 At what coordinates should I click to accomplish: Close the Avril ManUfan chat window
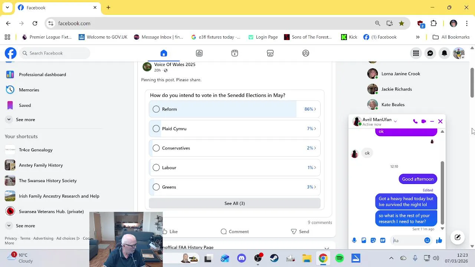pos(440,121)
